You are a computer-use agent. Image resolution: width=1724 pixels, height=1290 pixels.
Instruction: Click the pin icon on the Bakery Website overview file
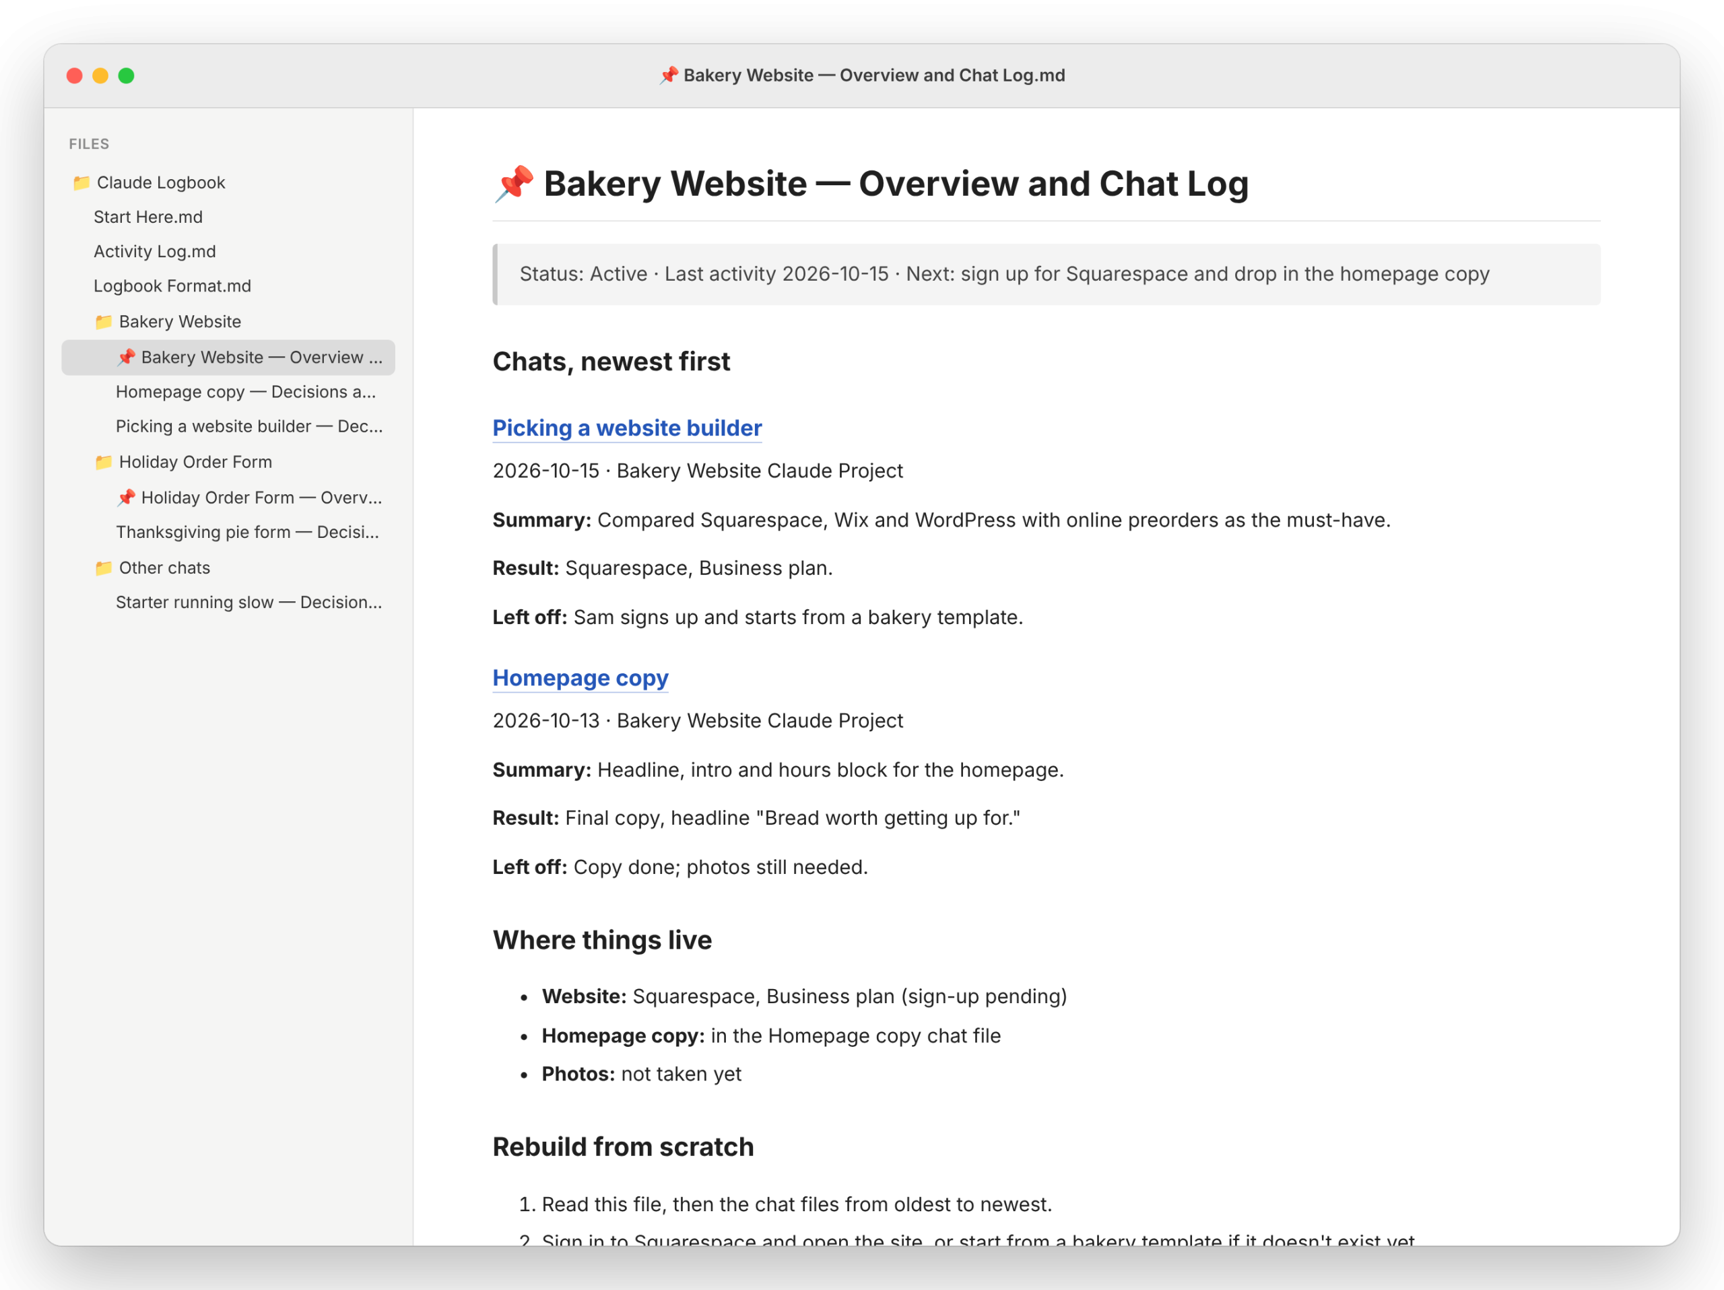125,358
